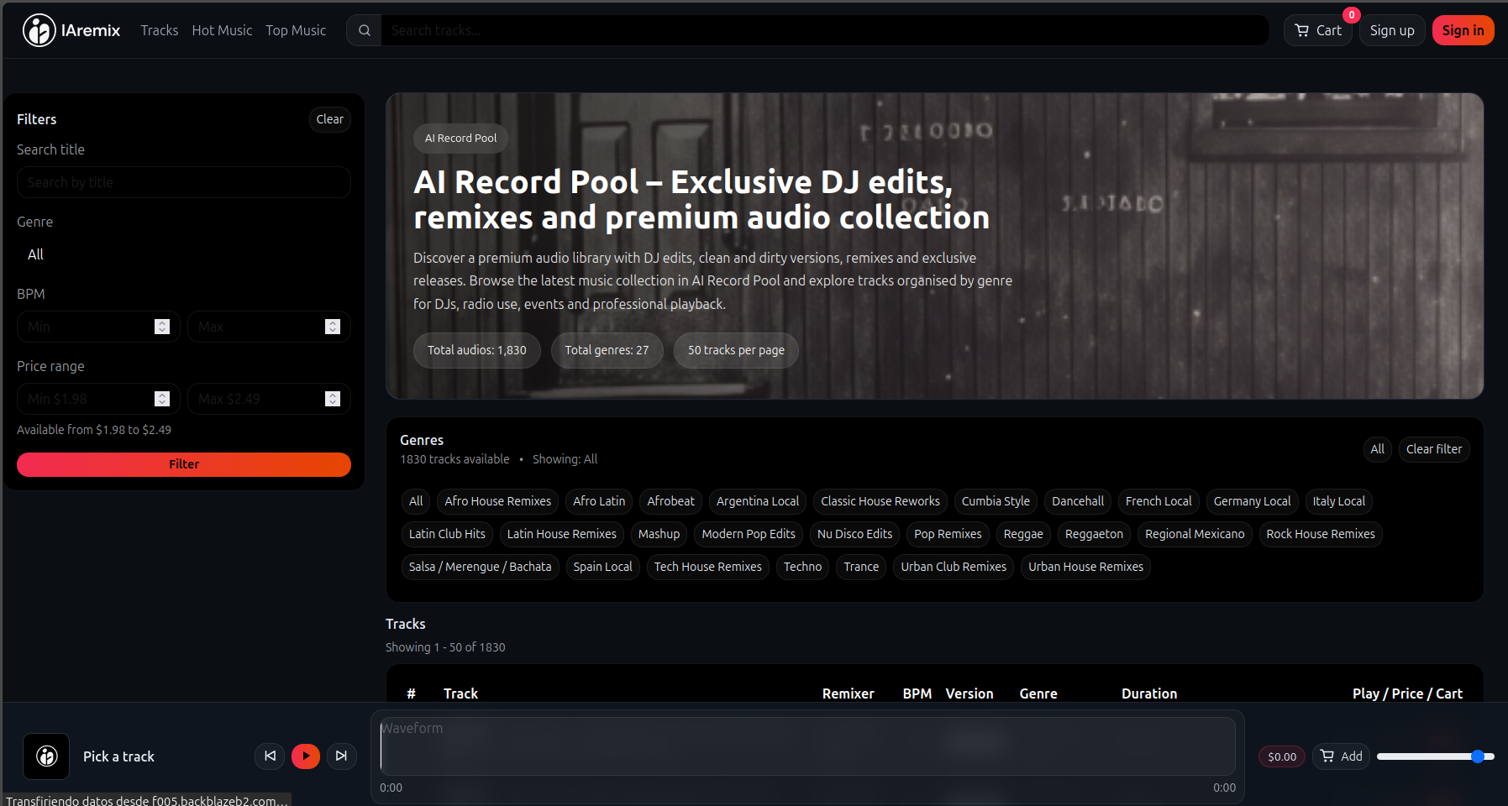This screenshot has height=806, width=1508.
Task: Click the Clear filter button in Genres
Action: coord(1433,449)
